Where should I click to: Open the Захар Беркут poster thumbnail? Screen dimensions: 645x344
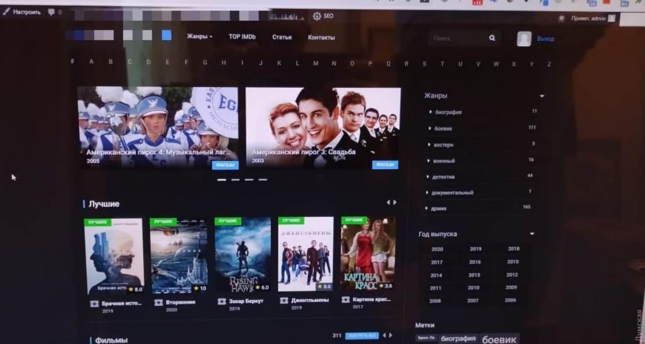(242, 255)
